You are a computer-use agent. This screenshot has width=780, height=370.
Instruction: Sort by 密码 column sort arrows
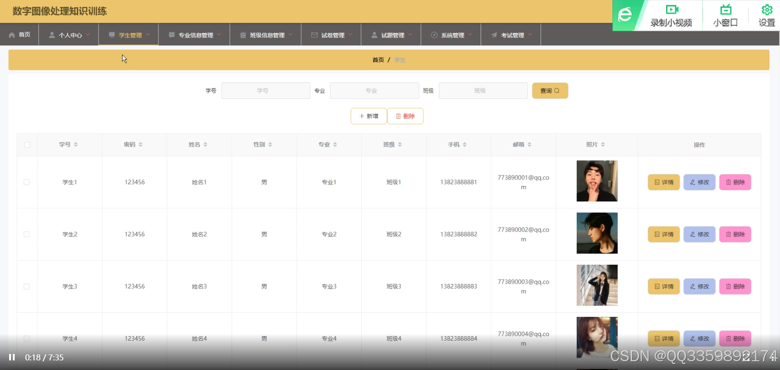pos(141,144)
